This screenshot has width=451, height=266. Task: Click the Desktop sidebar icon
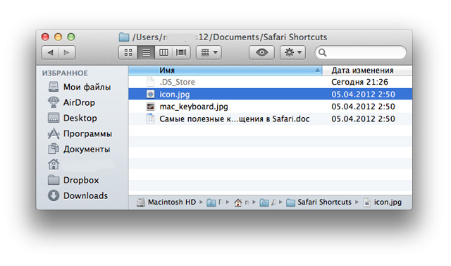point(54,118)
